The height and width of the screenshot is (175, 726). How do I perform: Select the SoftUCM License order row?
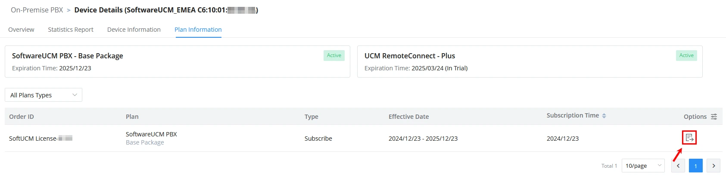pyautogui.click(x=364, y=138)
